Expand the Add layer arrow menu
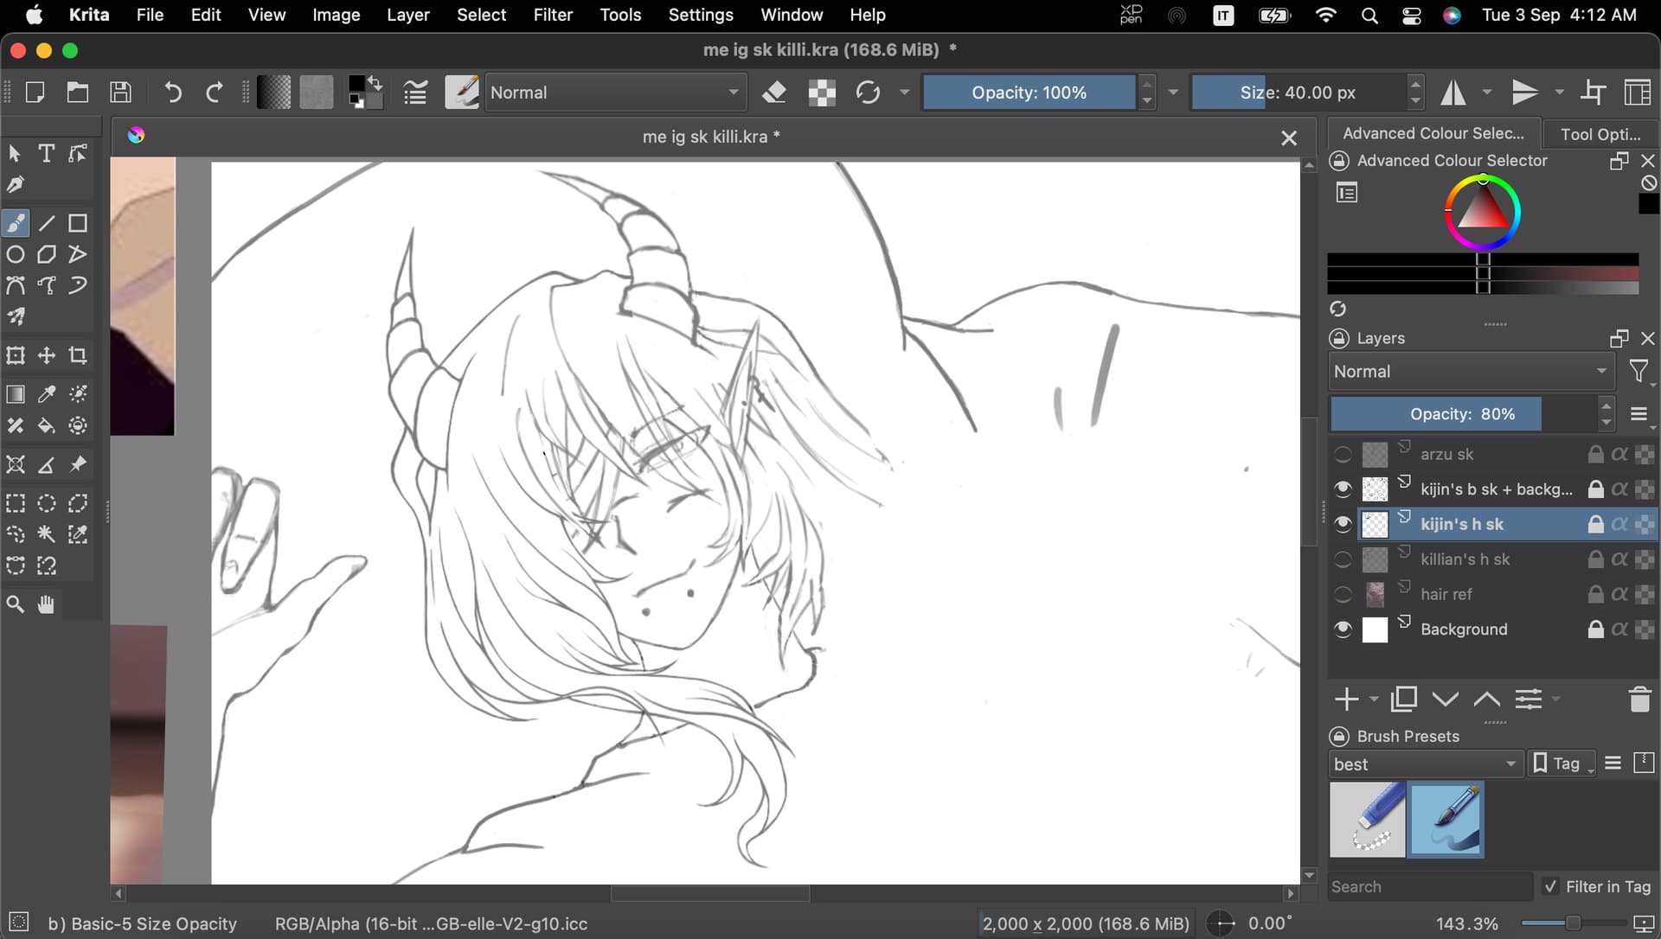Screen dimensions: 1661x939 pos(1374,699)
